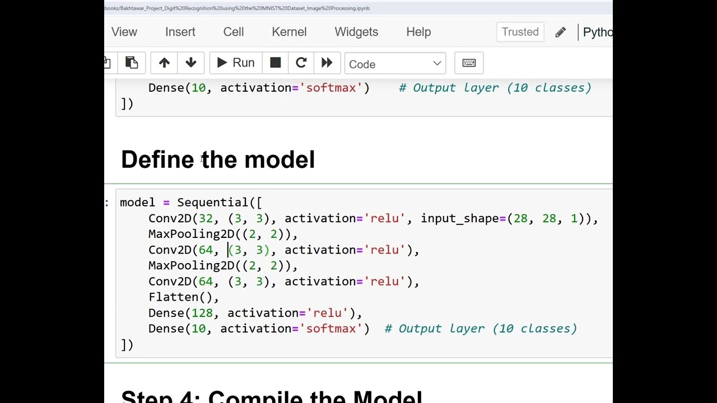Click the paste cells icon
This screenshot has height=403, width=717.
pyautogui.click(x=132, y=63)
